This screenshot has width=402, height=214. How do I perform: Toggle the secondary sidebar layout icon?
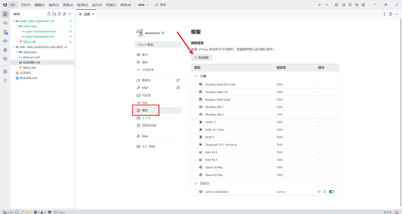[350, 5]
